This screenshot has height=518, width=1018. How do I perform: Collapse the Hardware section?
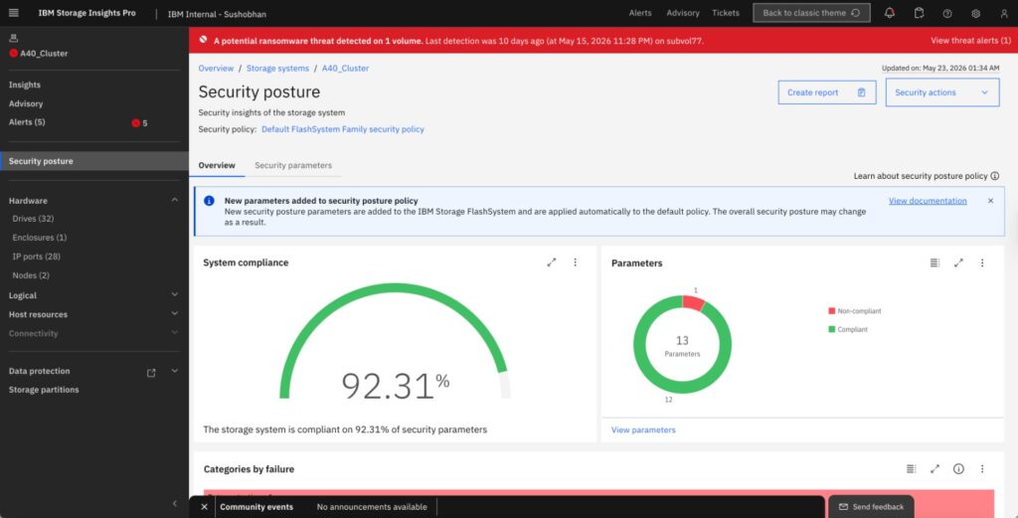[175, 201]
